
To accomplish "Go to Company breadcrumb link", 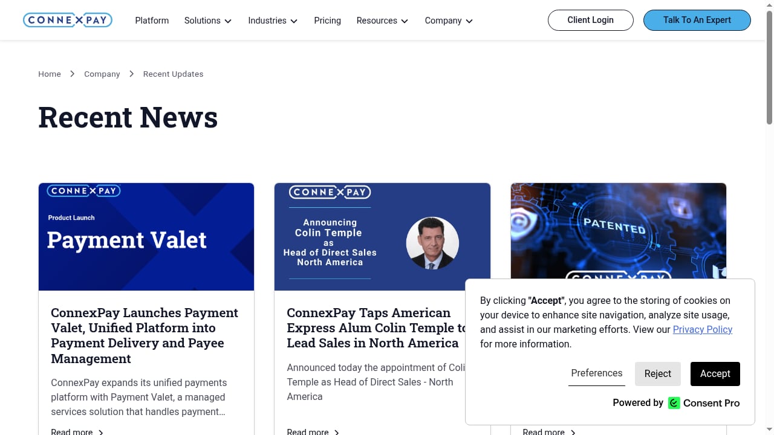I will [102, 74].
